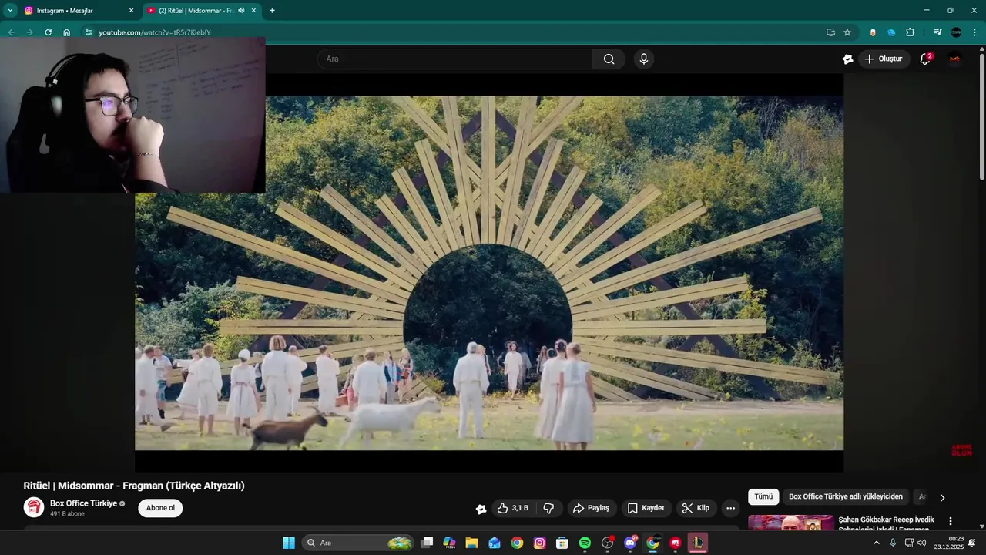Image resolution: width=986 pixels, height=555 pixels.
Task: Open Box Office Türkiye channel avatar
Action: pyautogui.click(x=34, y=507)
